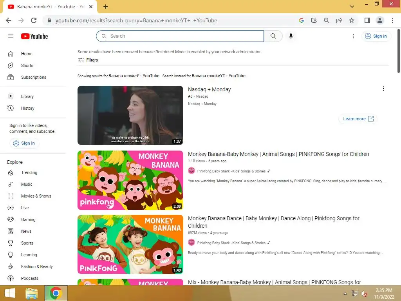Open Pinkfong channel under Monkey Banana Dance video
401x301 pixels.
(x=231, y=243)
